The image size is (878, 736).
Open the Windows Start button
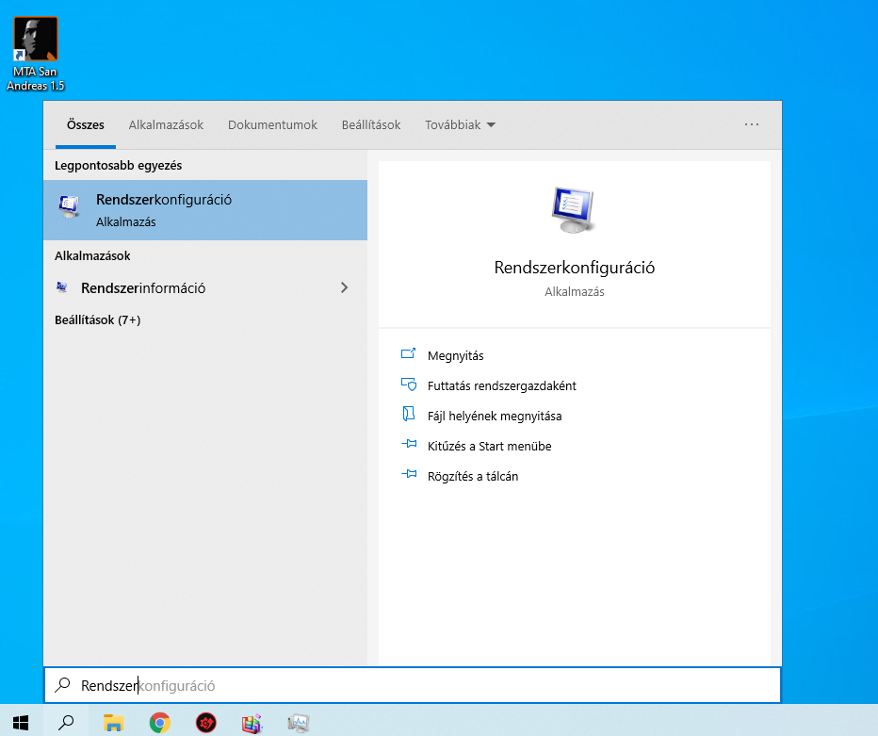pyautogui.click(x=21, y=722)
